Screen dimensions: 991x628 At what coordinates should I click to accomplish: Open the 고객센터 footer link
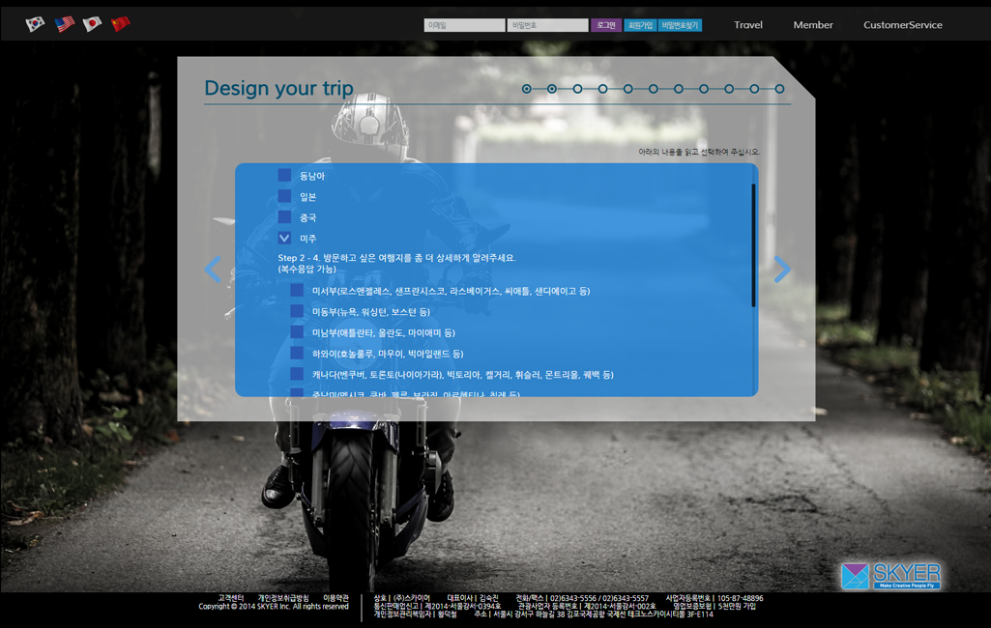231,598
